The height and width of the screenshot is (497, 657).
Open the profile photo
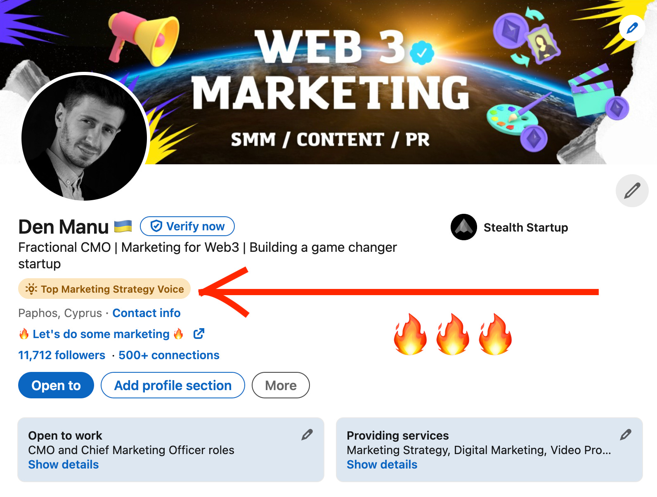click(84, 137)
